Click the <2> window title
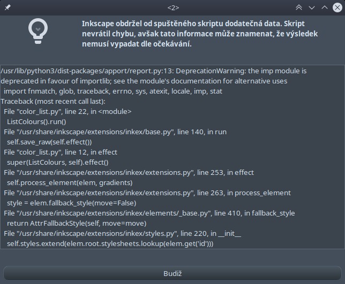Image resolution: width=345 pixels, height=284 pixels. coord(173,7)
